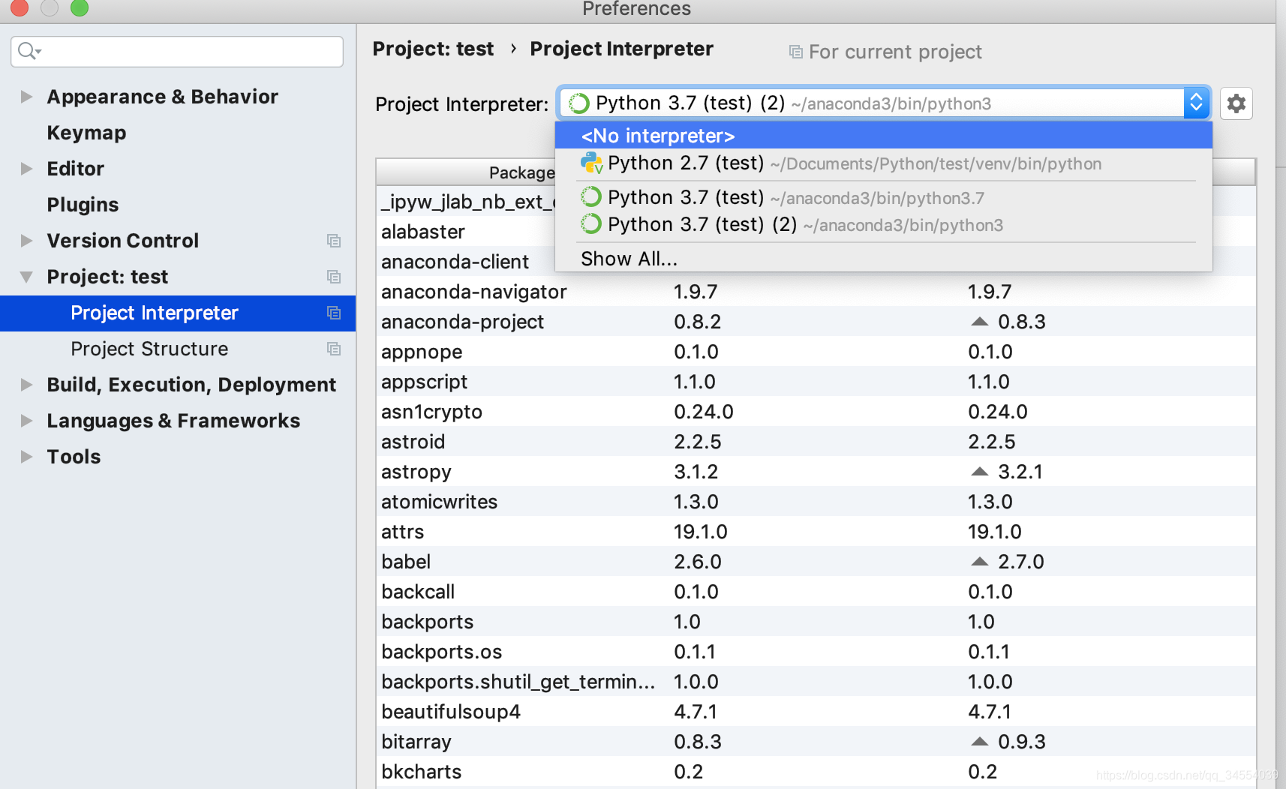Click project-level icon beside Project Interpreter
This screenshot has width=1286, height=789.
pos(334,313)
